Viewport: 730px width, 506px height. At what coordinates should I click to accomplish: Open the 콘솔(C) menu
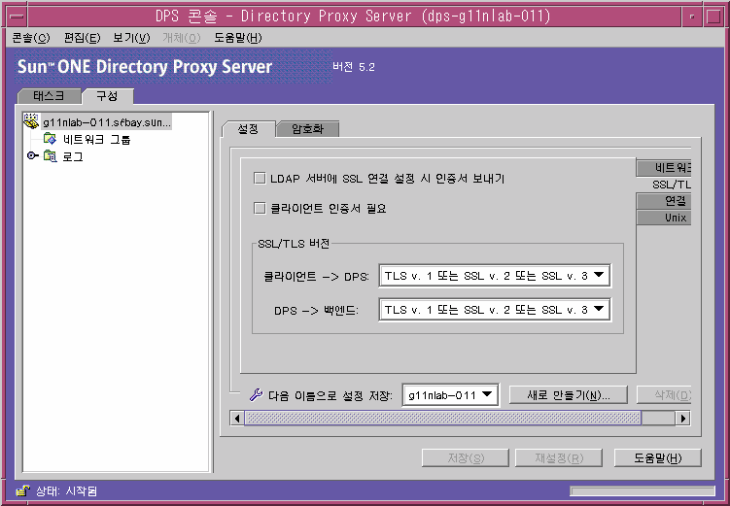click(x=31, y=38)
